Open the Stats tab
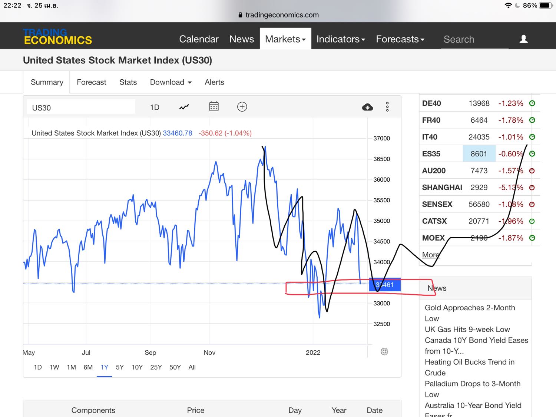 [x=128, y=82]
